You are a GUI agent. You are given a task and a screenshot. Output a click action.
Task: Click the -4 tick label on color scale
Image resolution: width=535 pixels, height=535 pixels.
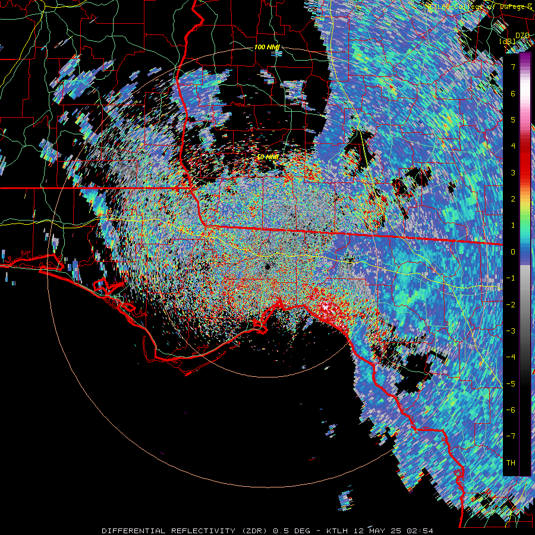coord(511,357)
